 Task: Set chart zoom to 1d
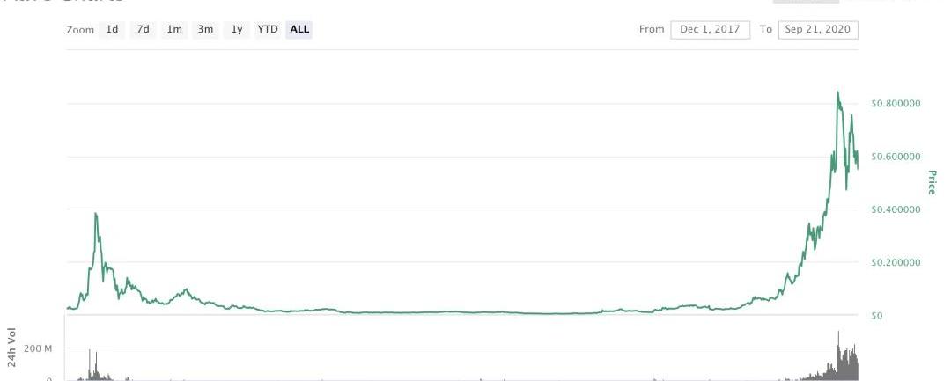[112, 29]
